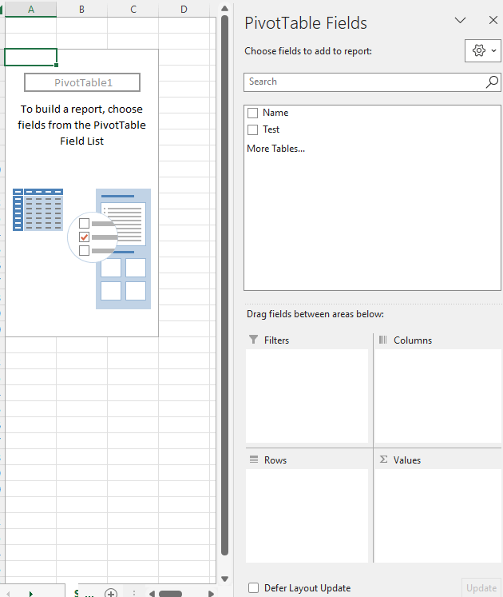Click the Test field label
This screenshot has width=503, height=597.
(271, 129)
